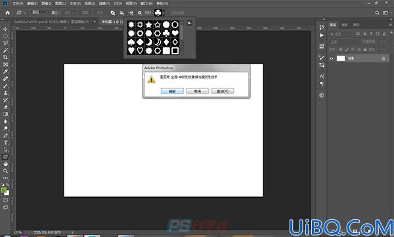Open path alignment icon in options bar
Viewport: 394px width, 237px height.
[122, 13]
